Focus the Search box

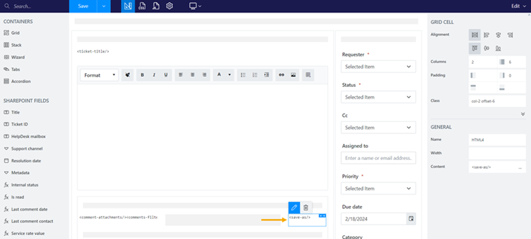click(x=34, y=6)
